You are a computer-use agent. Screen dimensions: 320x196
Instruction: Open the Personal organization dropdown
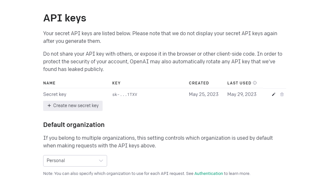click(x=75, y=161)
